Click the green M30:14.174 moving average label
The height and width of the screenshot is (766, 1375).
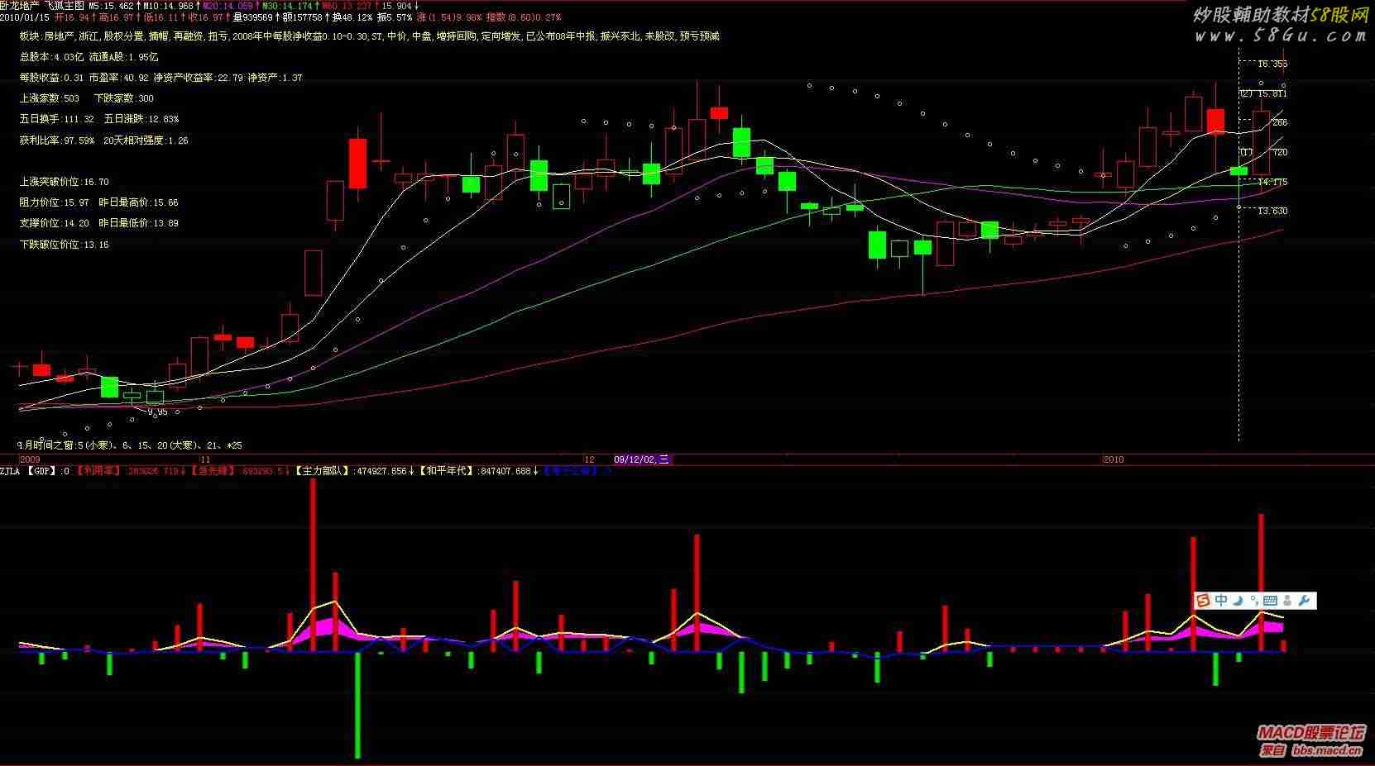(x=289, y=6)
